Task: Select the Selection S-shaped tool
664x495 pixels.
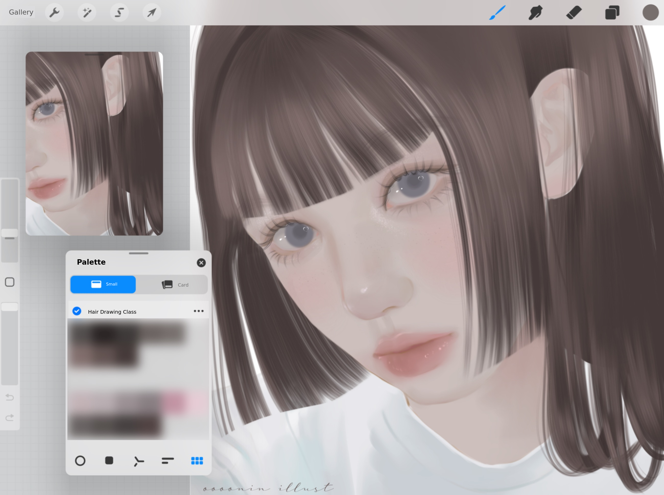Action: [119, 13]
